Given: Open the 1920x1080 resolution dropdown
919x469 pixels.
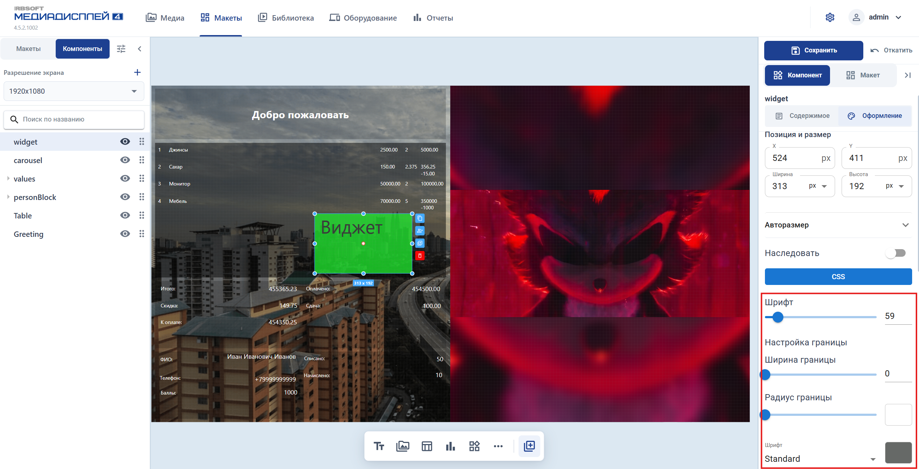Looking at the screenshot, I should click(74, 91).
